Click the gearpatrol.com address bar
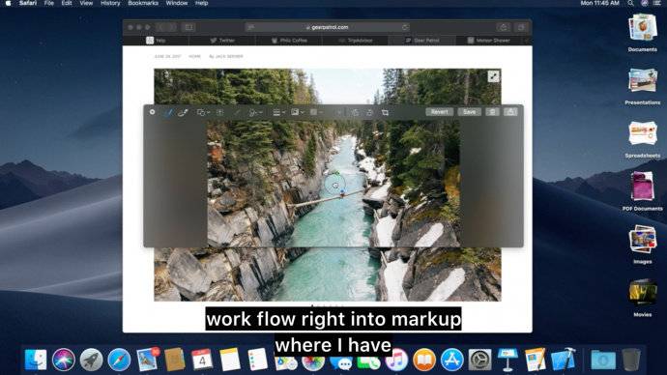The width and height of the screenshot is (667, 375). 328,27
